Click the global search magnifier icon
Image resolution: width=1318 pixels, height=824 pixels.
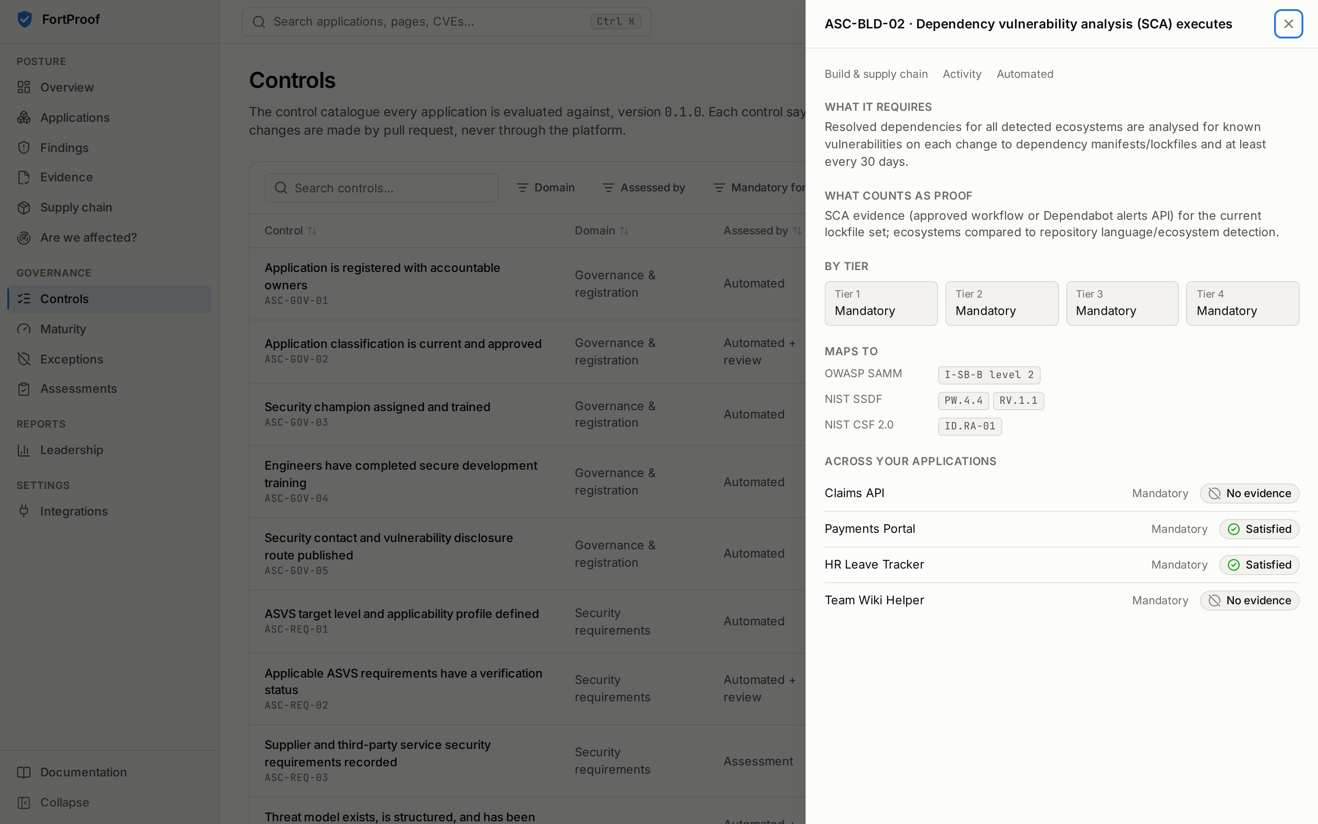point(259,22)
